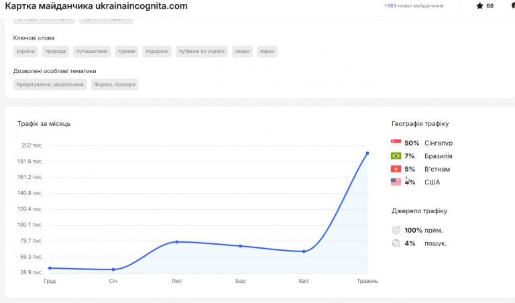Image resolution: width=515 pixels, height=303 pixels.
Task: Click the search traffic source icon
Action: 396,243
